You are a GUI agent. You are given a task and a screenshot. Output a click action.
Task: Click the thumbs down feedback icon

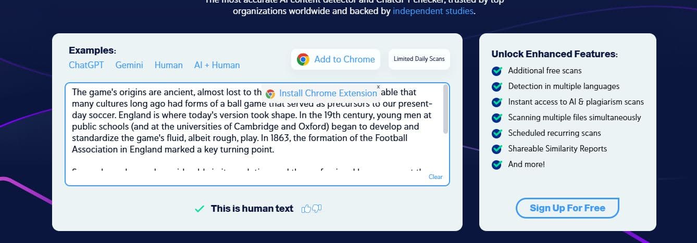pyautogui.click(x=317, y=209)
